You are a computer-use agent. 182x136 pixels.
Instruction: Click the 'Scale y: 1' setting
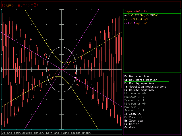[134, 110]
